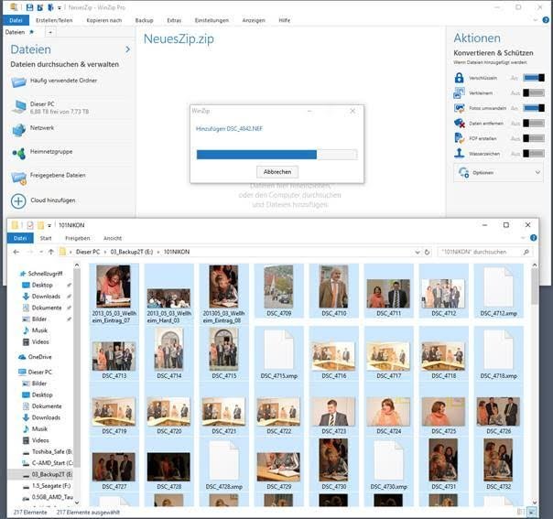Collapse Explorer ribbon chevron
Screen dimensions: 553x519
point(523,238)
